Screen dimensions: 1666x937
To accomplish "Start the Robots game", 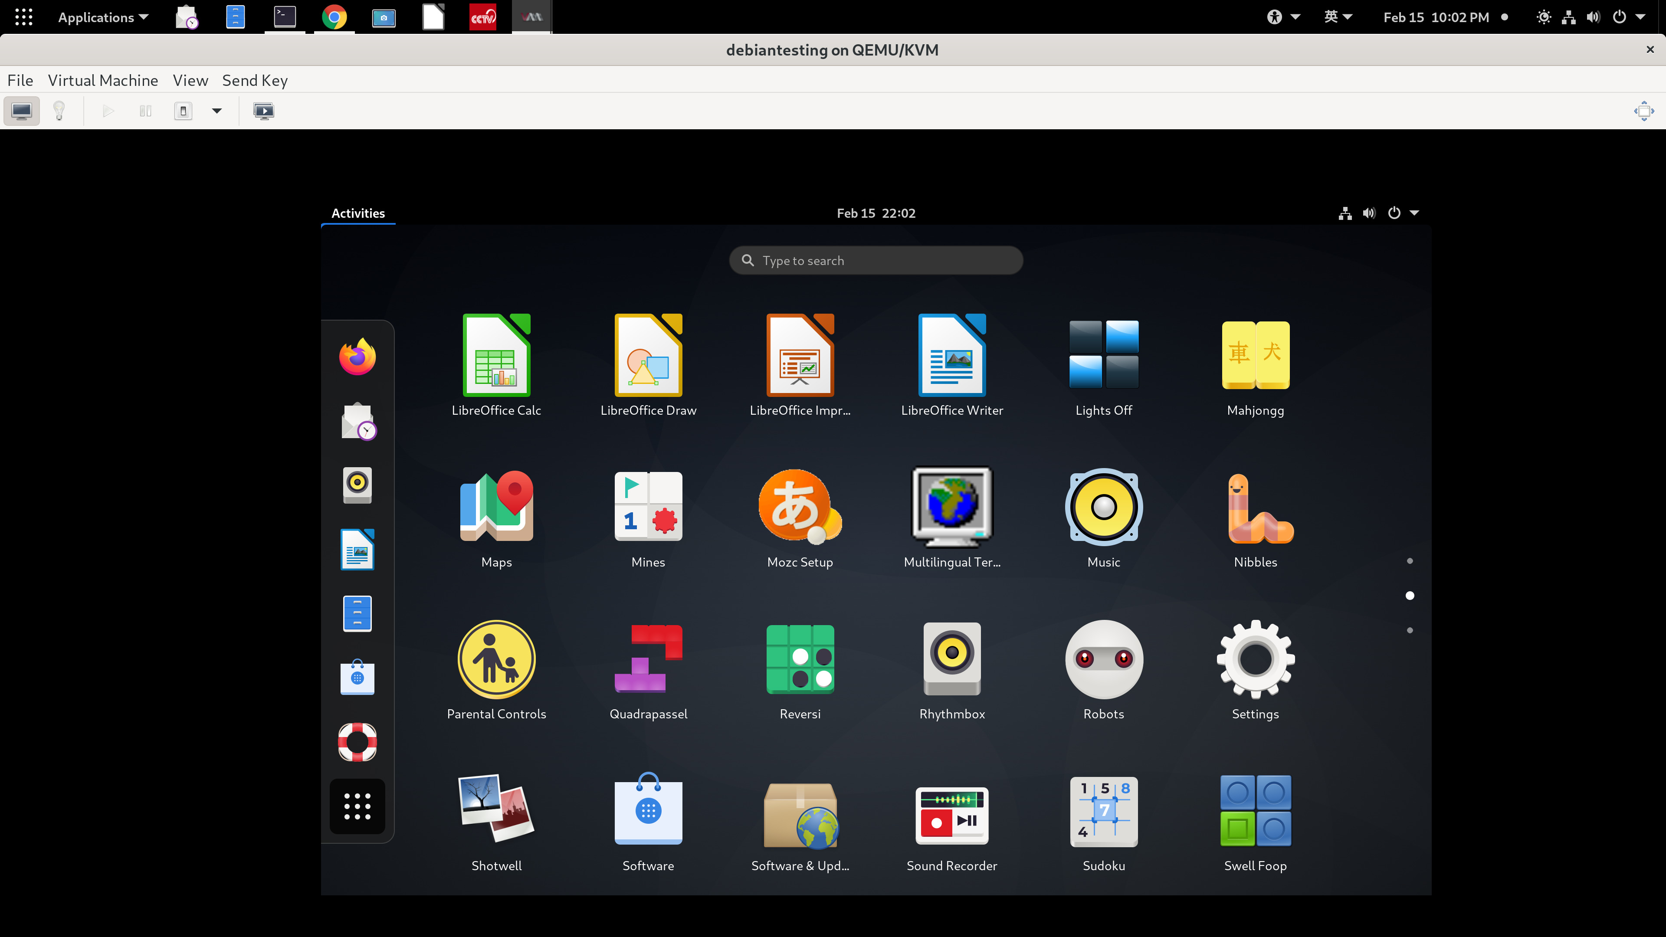I will click(x=1103, y=669).
